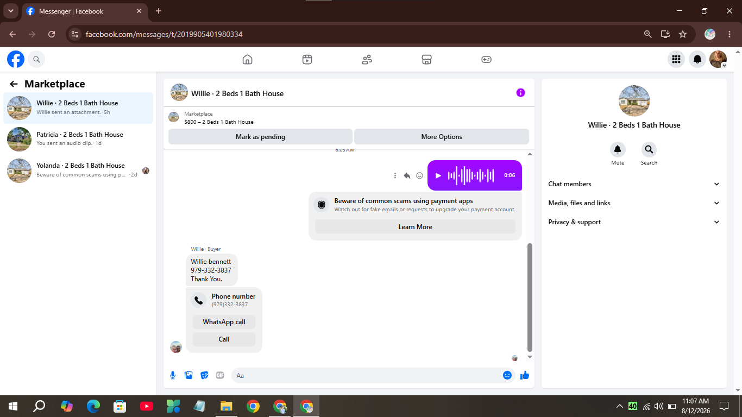Viewport: 742px width, 417px height.
Task: Open Patricia 2 Beds 1 Bath conversation
Action: click(x=78, y=139)
